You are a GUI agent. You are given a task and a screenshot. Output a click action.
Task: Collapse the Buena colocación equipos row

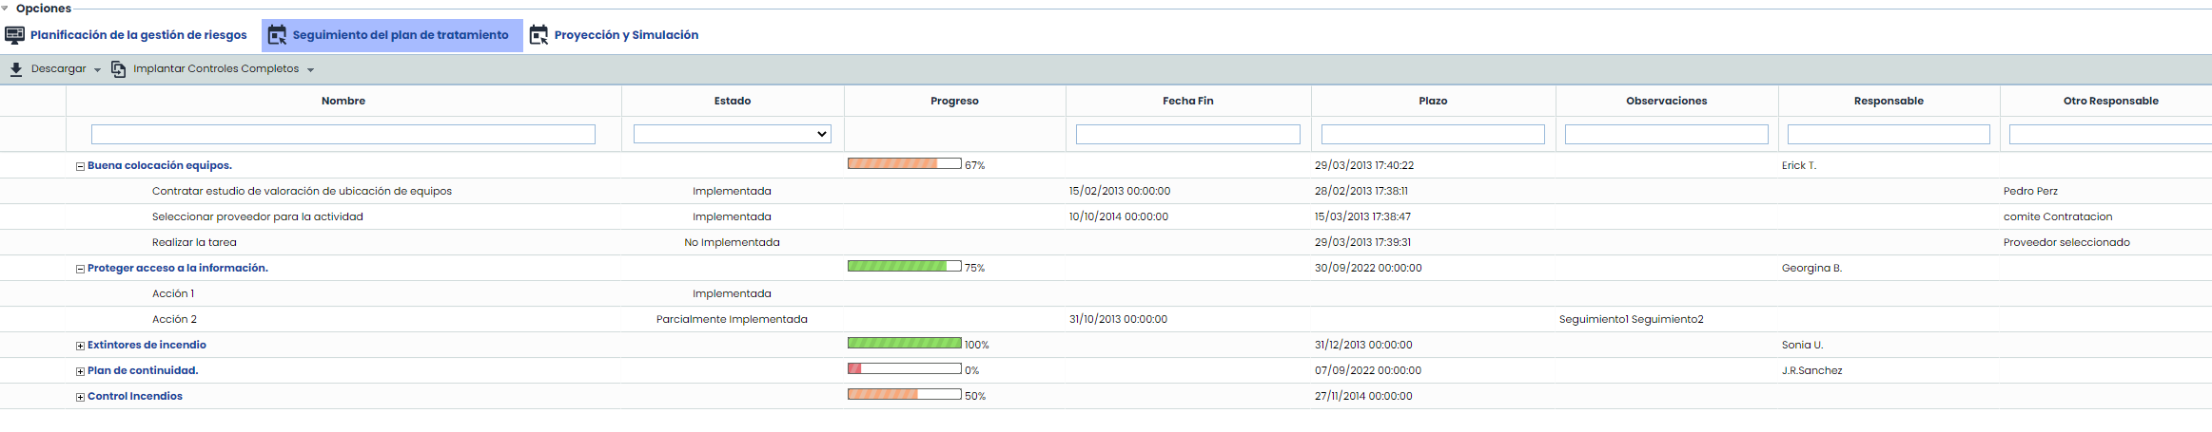pos(81,166)
